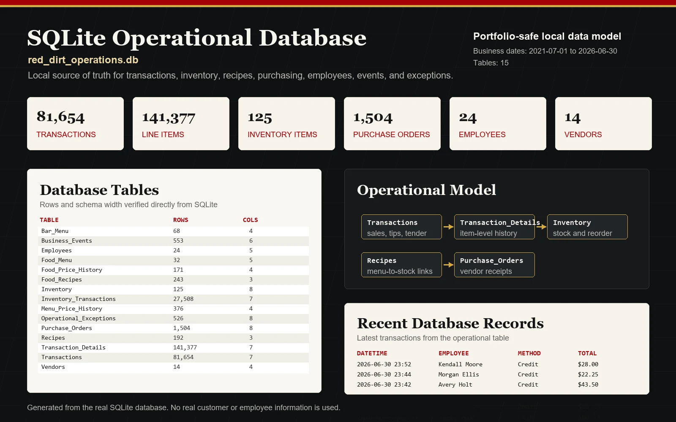This screenshot has width=676, height=422.
Task: Click the Line Items card showing 141,377
Action: (x=181, y=124)
